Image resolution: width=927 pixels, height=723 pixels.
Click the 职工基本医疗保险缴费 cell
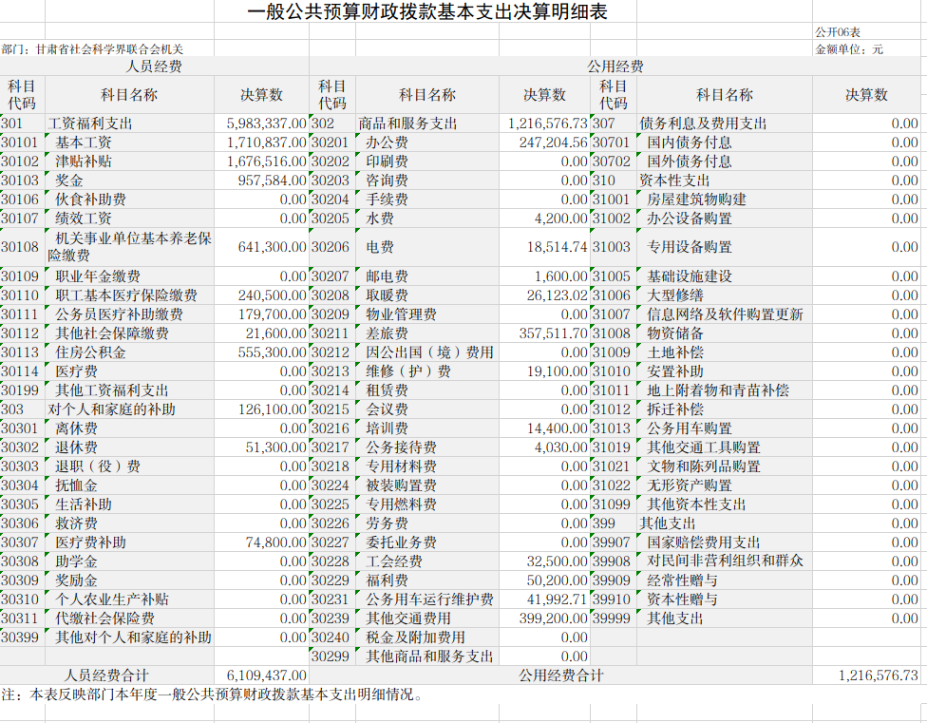[129, 295]
